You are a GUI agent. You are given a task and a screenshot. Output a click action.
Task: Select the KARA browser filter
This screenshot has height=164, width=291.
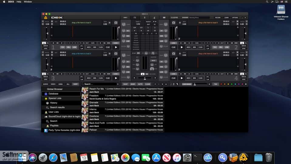coord(60,84)
